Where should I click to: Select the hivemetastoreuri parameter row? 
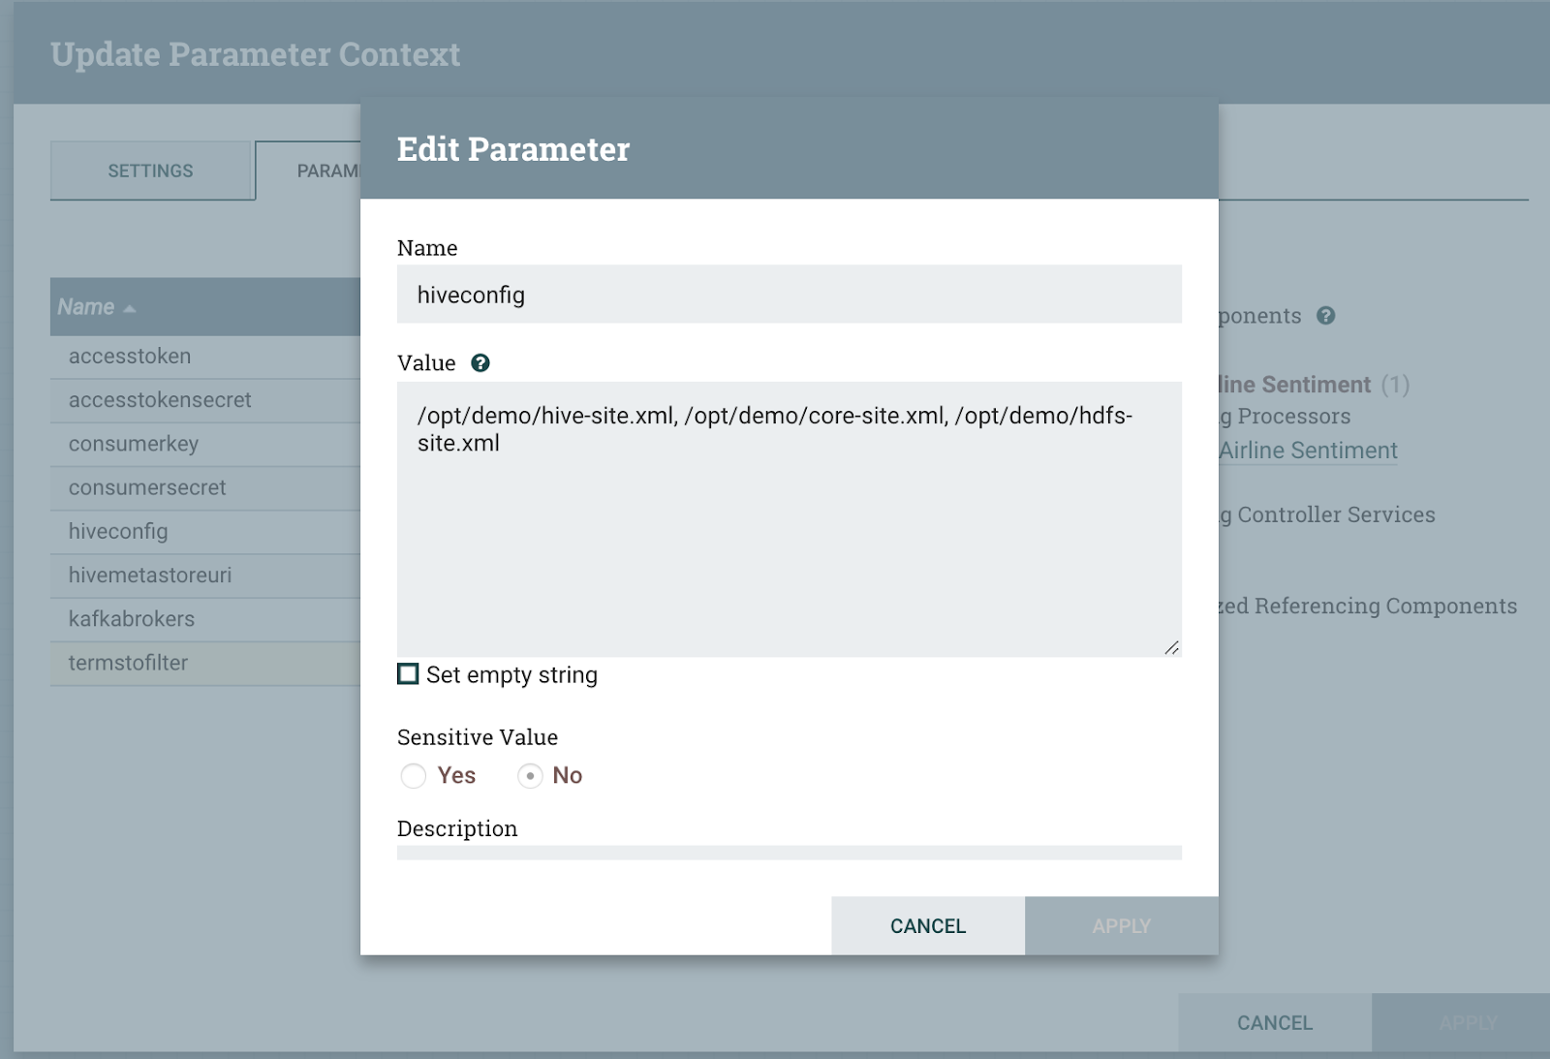150,576
